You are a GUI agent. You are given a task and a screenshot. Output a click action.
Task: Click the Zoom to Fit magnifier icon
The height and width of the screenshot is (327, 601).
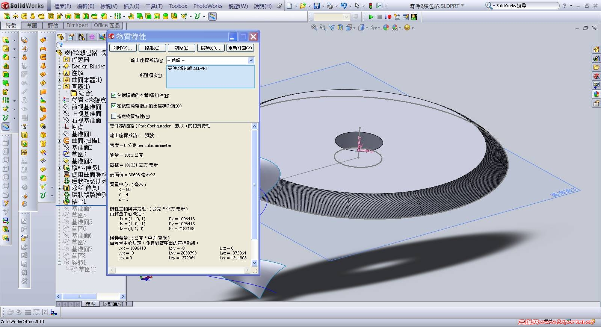314,27
